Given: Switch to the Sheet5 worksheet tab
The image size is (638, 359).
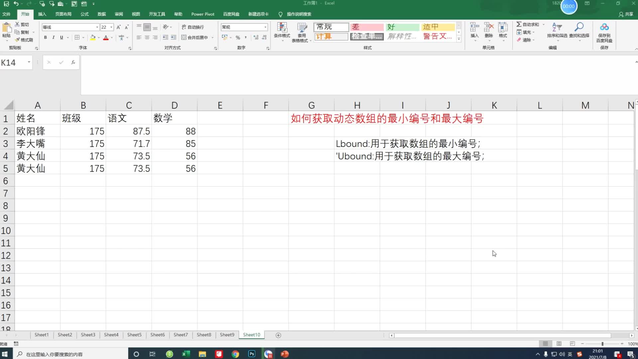Looking at the screenshot, I should pyautogui.click(x=134, y=335).
